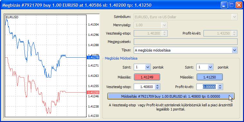Click the 'Megbízás Módosítása' group label
The width and height of the screenshot is (244, 122).
tap(121, 59)
